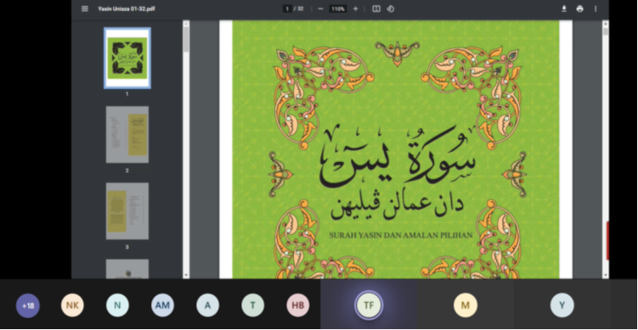
Task: Open page 2 thumbnail
Action: pyautogui.click(x=127, y=135)
